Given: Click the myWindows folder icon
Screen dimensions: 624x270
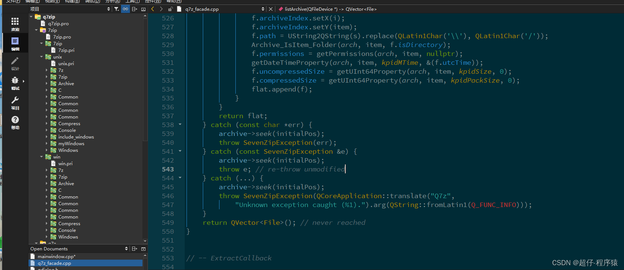Looking at the screenshot, I should tap(53, 143).
